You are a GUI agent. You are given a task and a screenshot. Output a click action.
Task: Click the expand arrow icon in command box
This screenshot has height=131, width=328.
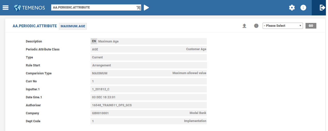(x=138, y=8)
